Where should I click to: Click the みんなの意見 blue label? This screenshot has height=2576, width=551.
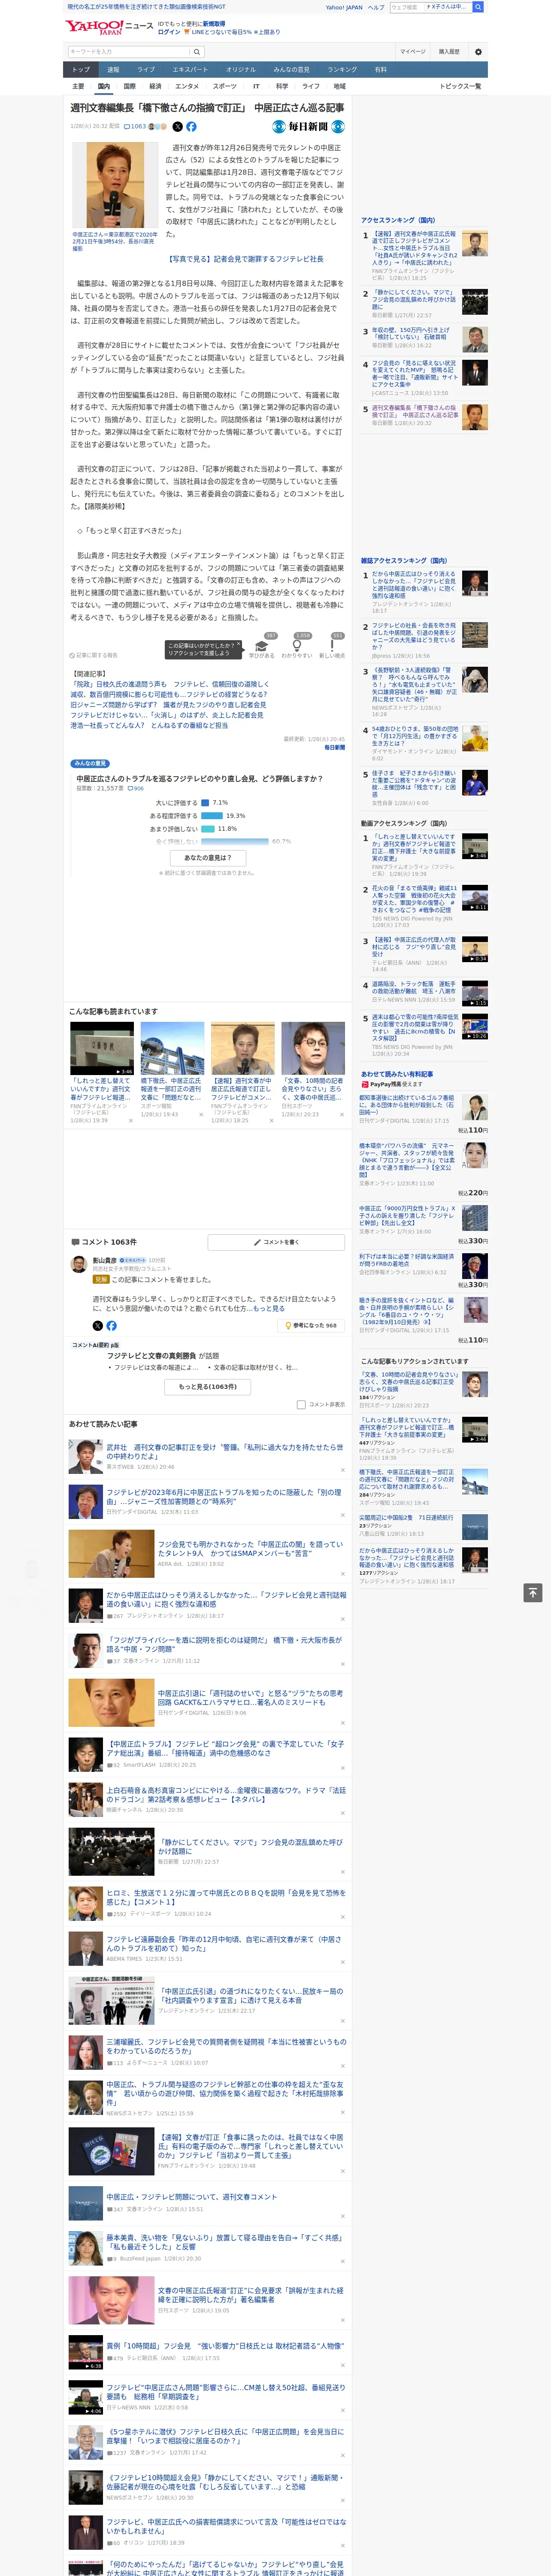point(90,764)
